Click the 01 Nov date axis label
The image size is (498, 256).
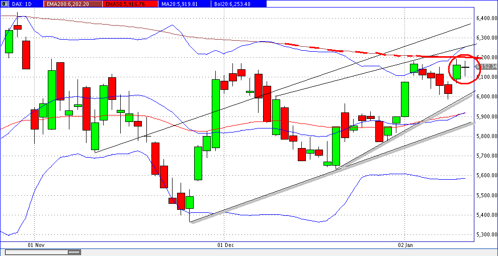(35, 245)
